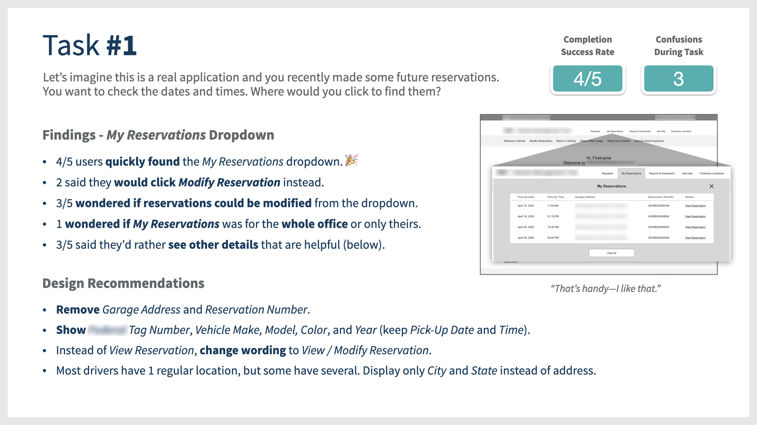Click the 4/5 completion rate badge
This screenshot has height=425, width=757.
[x=587, y=79]
